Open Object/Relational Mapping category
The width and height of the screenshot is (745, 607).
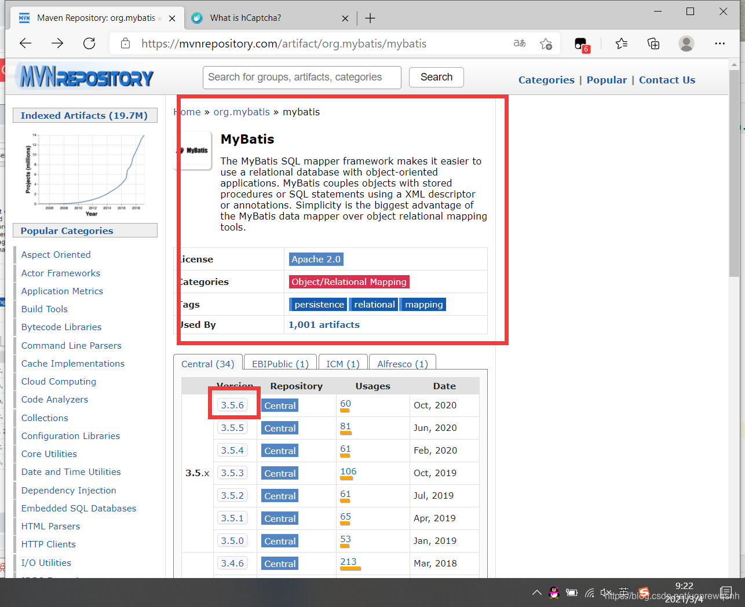[x=349, y=282]
